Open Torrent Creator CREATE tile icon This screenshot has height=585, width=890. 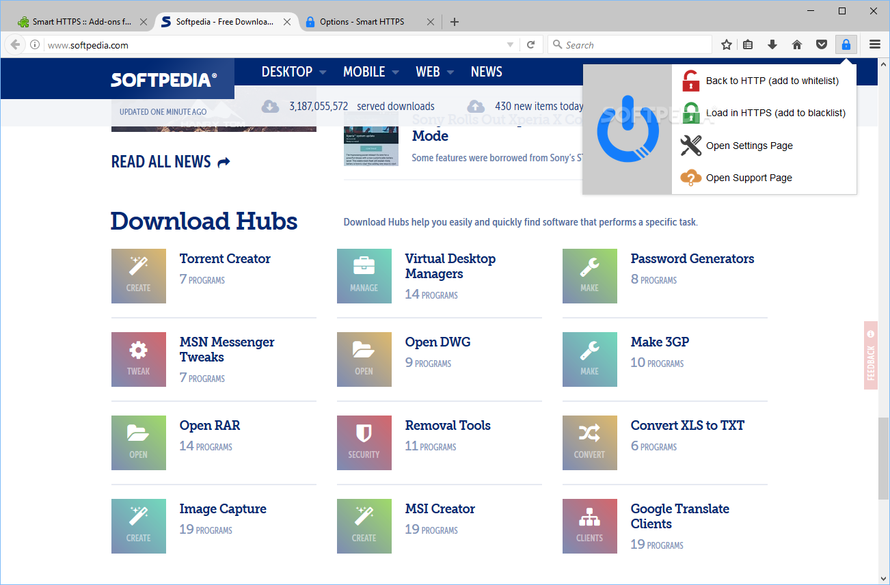pos(139,276)
